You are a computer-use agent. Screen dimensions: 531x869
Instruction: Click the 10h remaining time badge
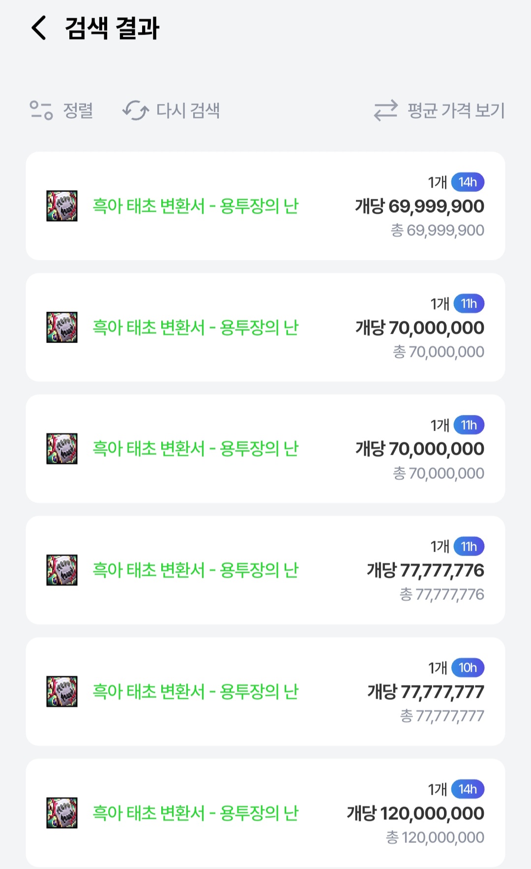click(468, 668)
